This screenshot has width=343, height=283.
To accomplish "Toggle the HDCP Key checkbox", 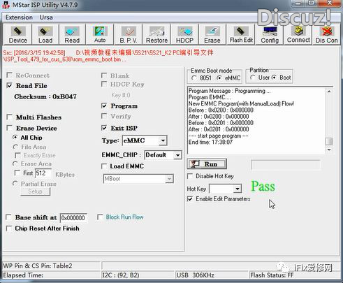I will 104,84.
